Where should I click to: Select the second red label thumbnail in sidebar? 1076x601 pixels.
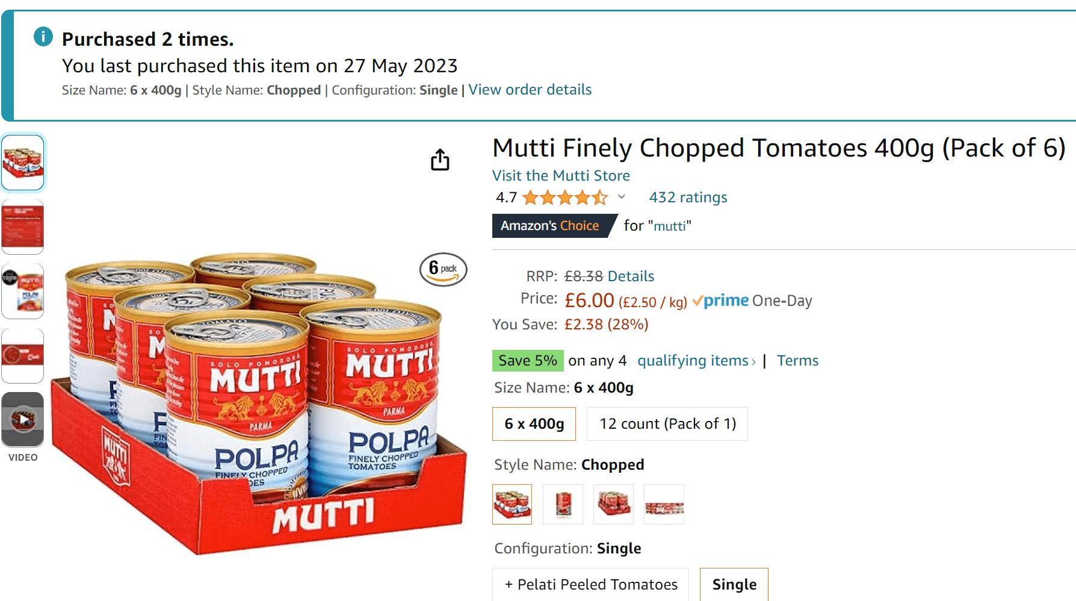click(x=23, y=227)
